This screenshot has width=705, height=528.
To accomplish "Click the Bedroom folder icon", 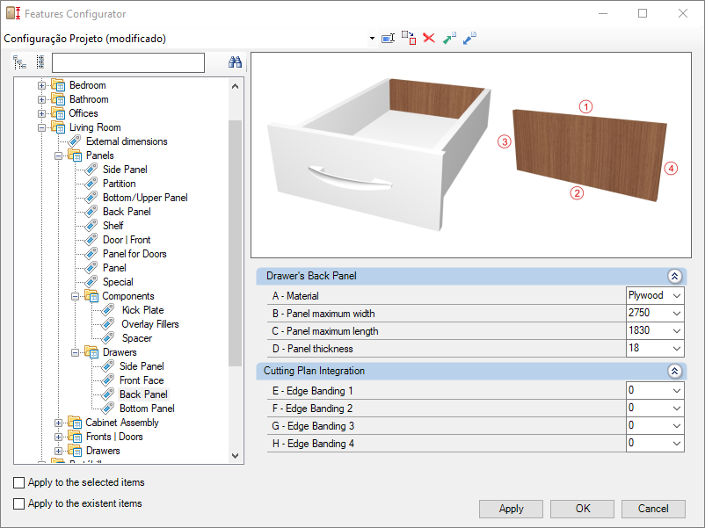I will pos(57,85).
